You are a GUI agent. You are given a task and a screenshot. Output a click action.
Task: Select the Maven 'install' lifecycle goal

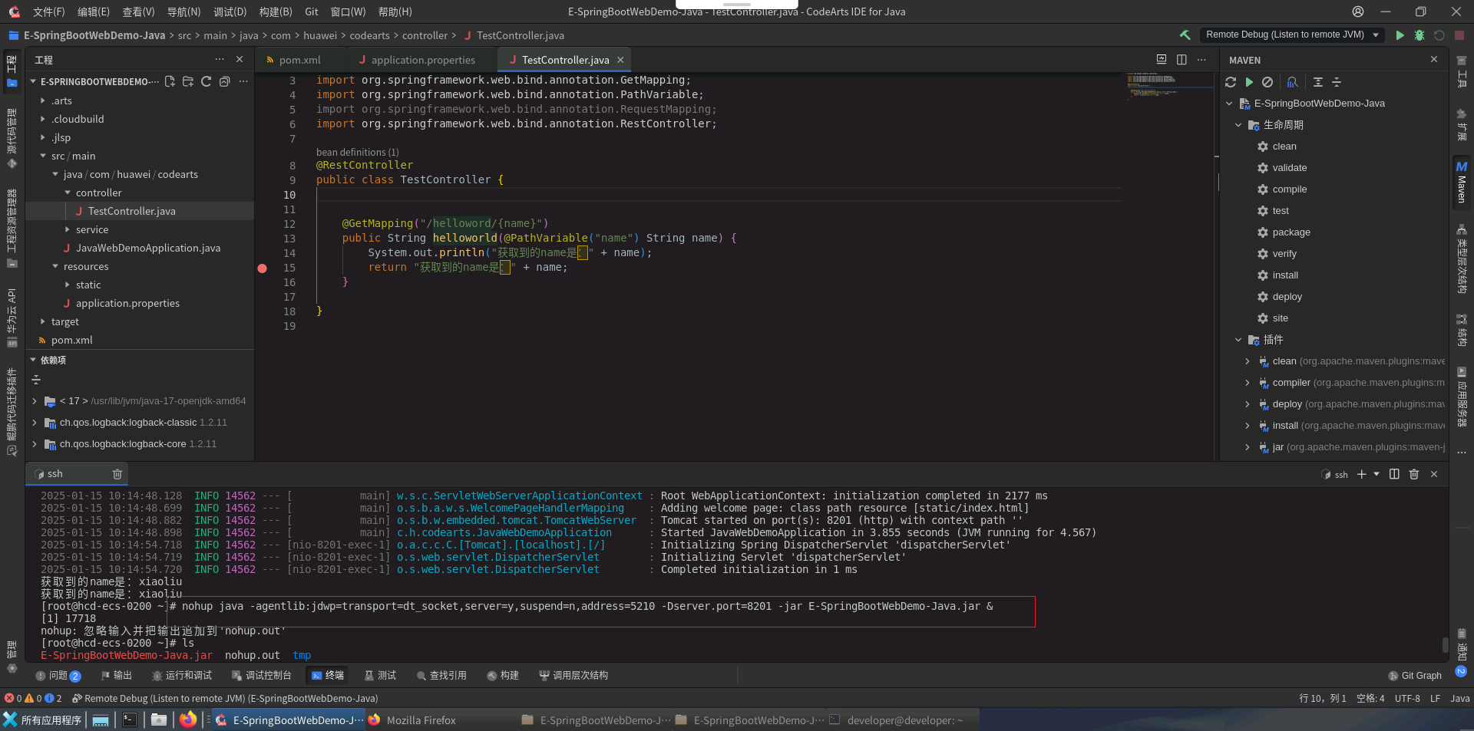(1285, 275)
